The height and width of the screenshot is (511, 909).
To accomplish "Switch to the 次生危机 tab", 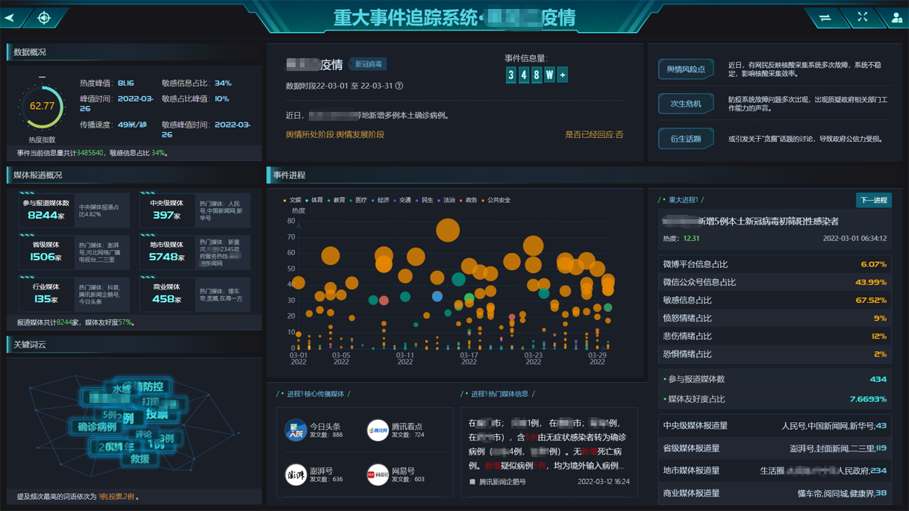I will pos(686,104).
